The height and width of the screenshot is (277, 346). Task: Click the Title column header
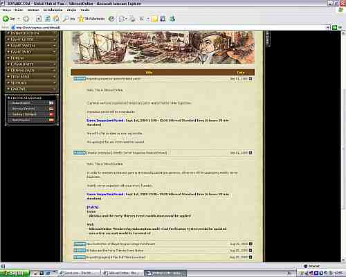[x=149, y=73]
